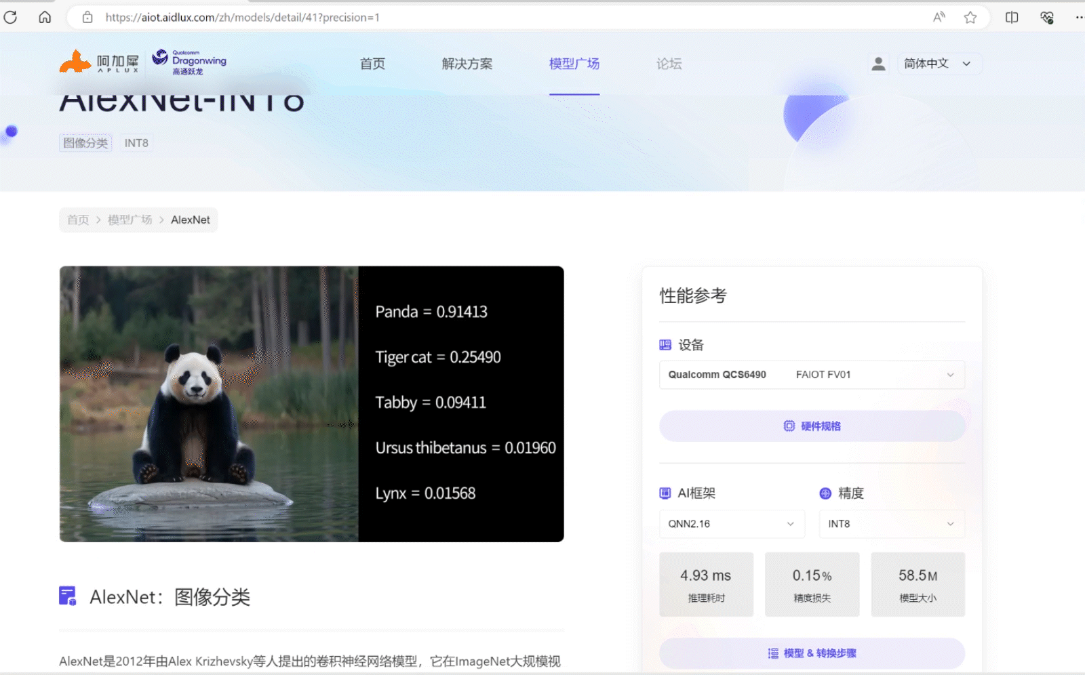The width and height of the screenshot is (1085, 675).
Task: Click the 图像分类 tag
Action: pyautogui.click(x=85, y=143)
